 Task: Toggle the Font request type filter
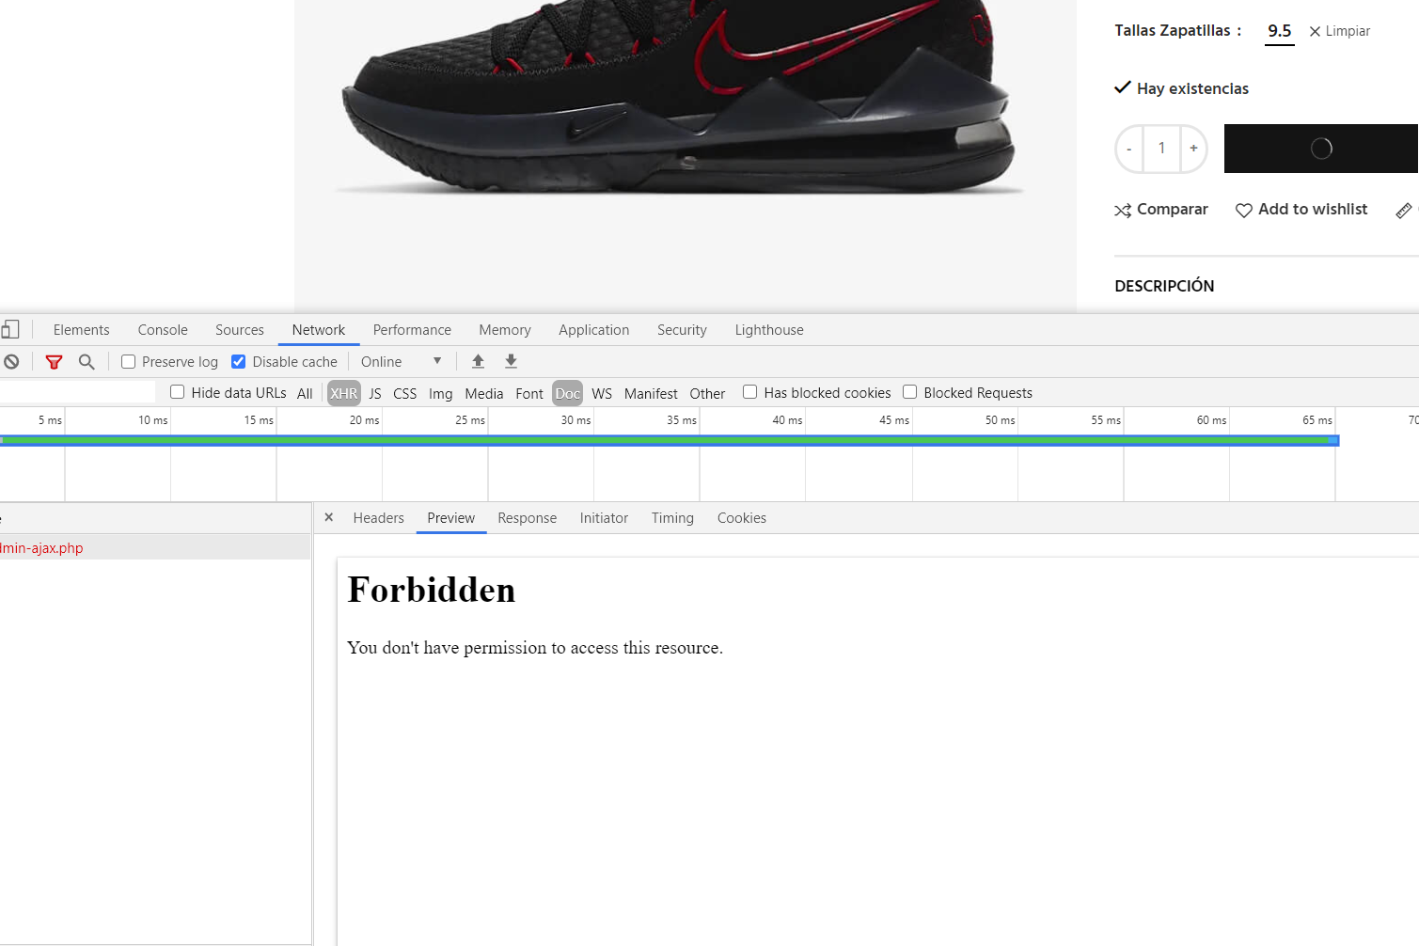click(x=529, y=393)
